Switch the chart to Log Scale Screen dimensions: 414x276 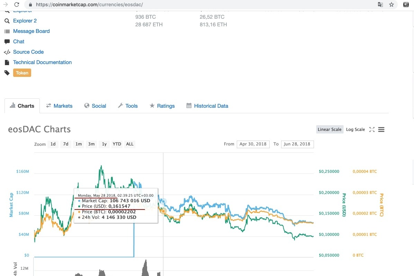pos(355,130)
